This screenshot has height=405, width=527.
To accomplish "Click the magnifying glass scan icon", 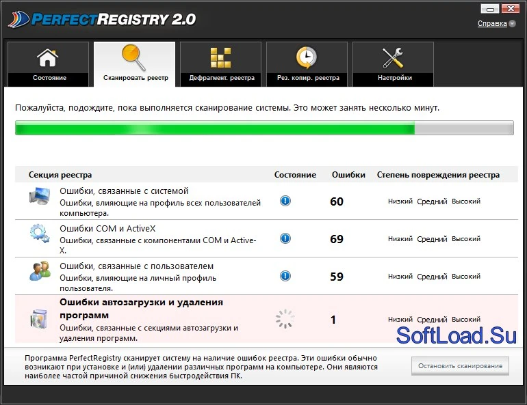I will pyautogui.click(x=133, y=57).
